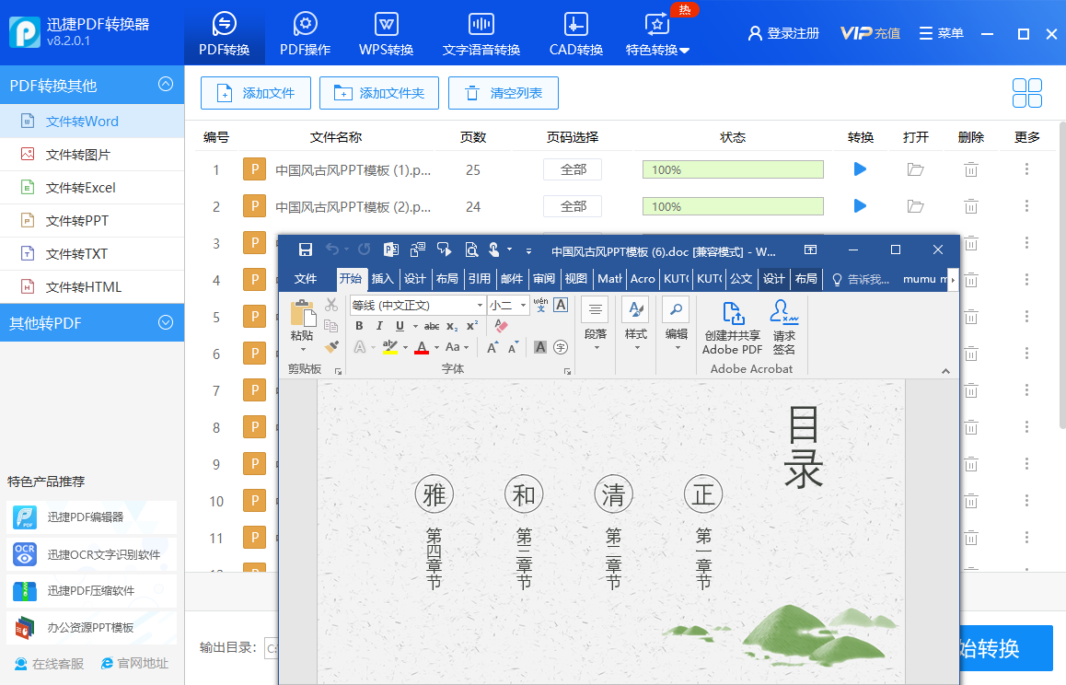
Task: Toggle Italic in Word ribbon
Action: pyautogui.click(x=379, y=327)
